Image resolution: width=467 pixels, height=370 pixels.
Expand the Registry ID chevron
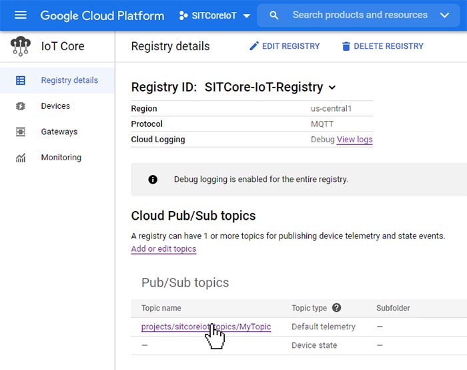click(332, 87)
